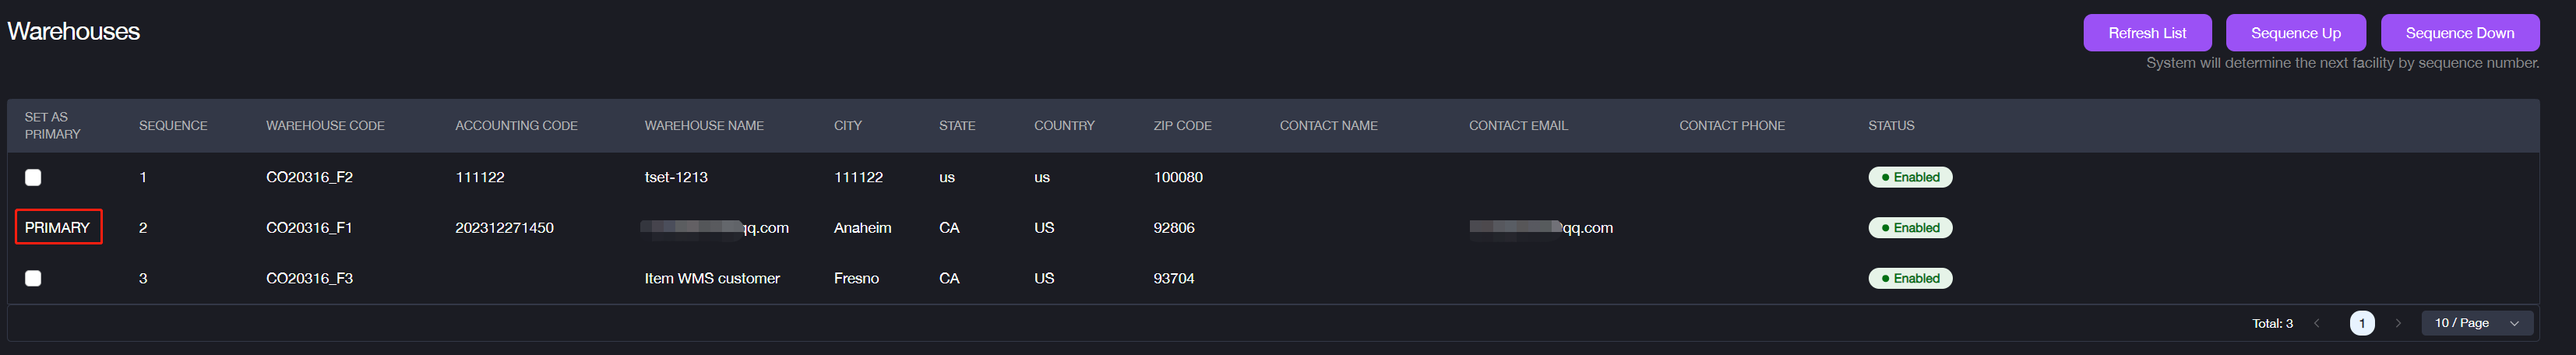Viewport: 2576px width, 355px height.
Task: Click the Status column header
Action: click(x=1891, y=126)
